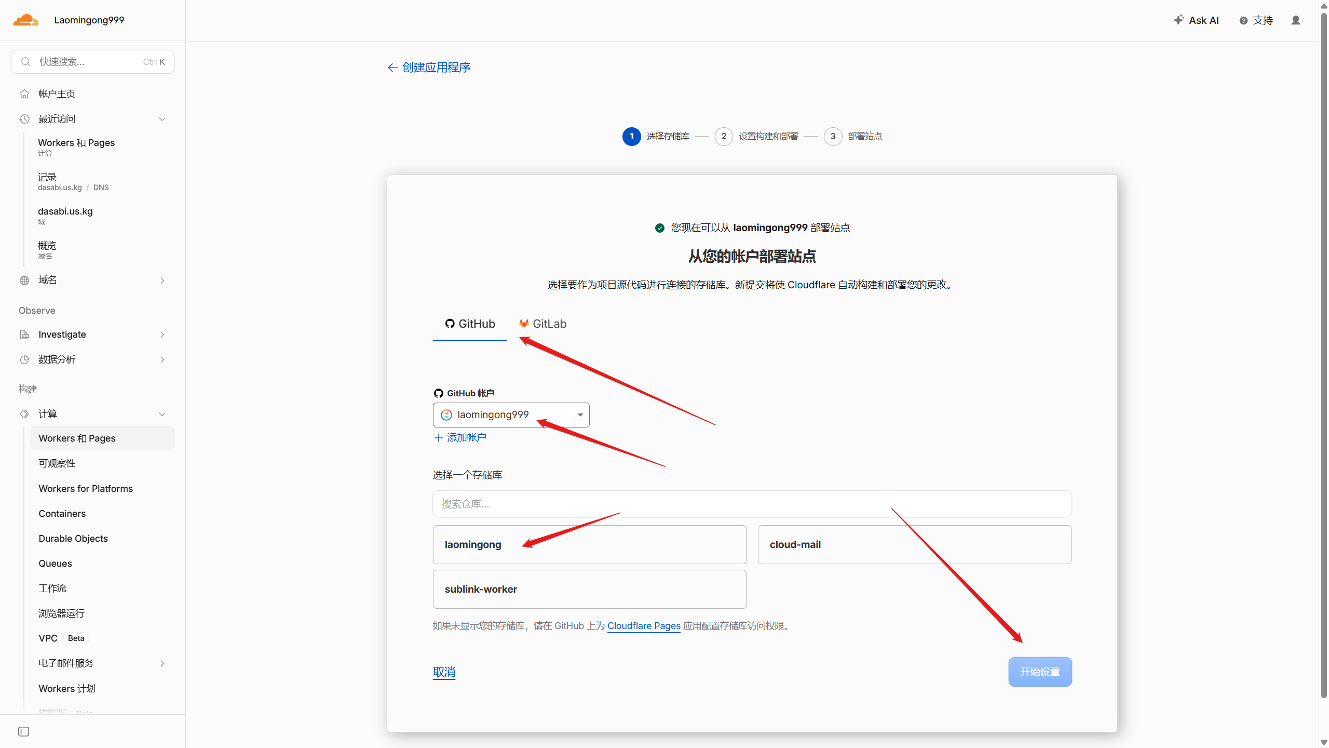This screenshot has height=748, width=1329.
Task: Open 可观察性 in sidebar
Action: (x=57, y=463)
